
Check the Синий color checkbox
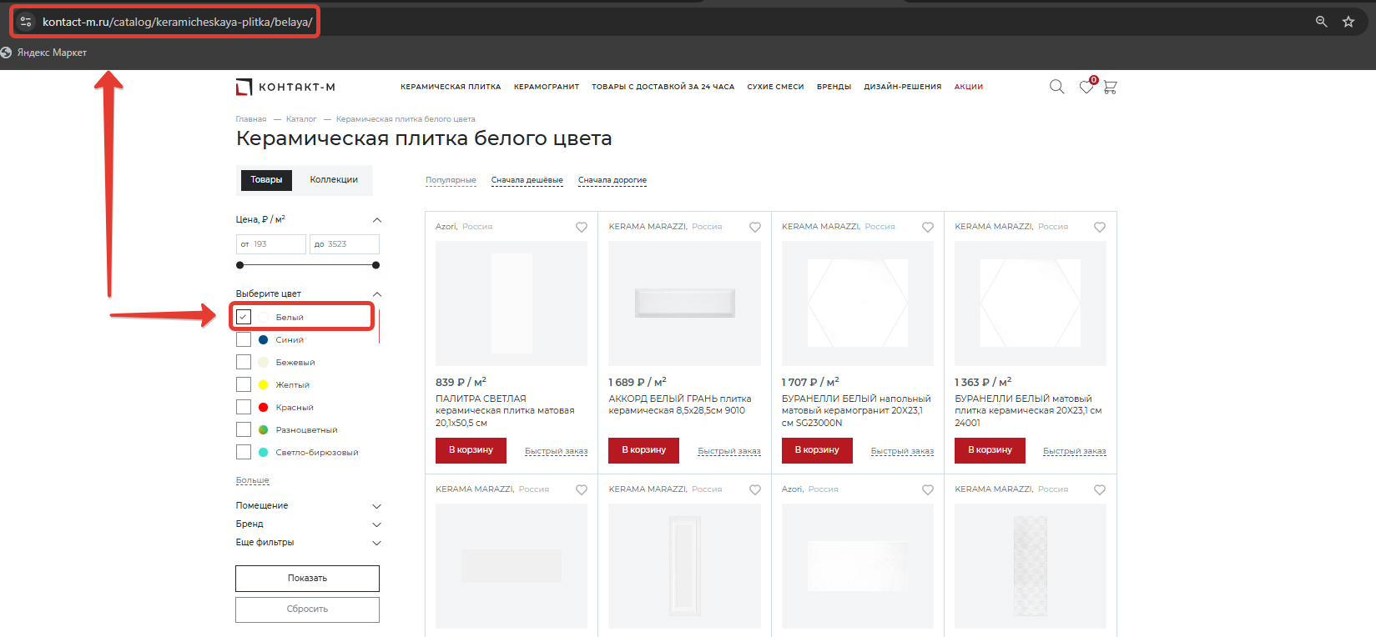click(x=244, y=339)
